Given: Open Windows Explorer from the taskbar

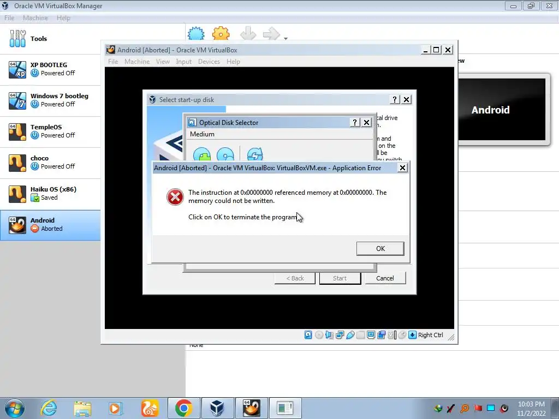Looking at the screenshot, I should click(82, 408).
